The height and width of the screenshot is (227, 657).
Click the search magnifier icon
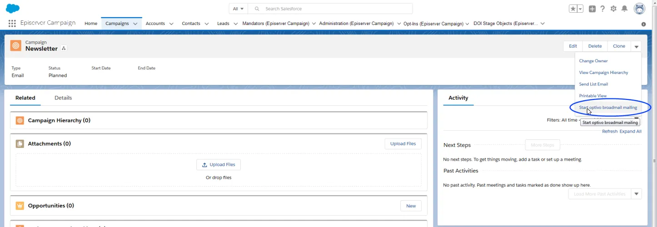pos(257,9)
